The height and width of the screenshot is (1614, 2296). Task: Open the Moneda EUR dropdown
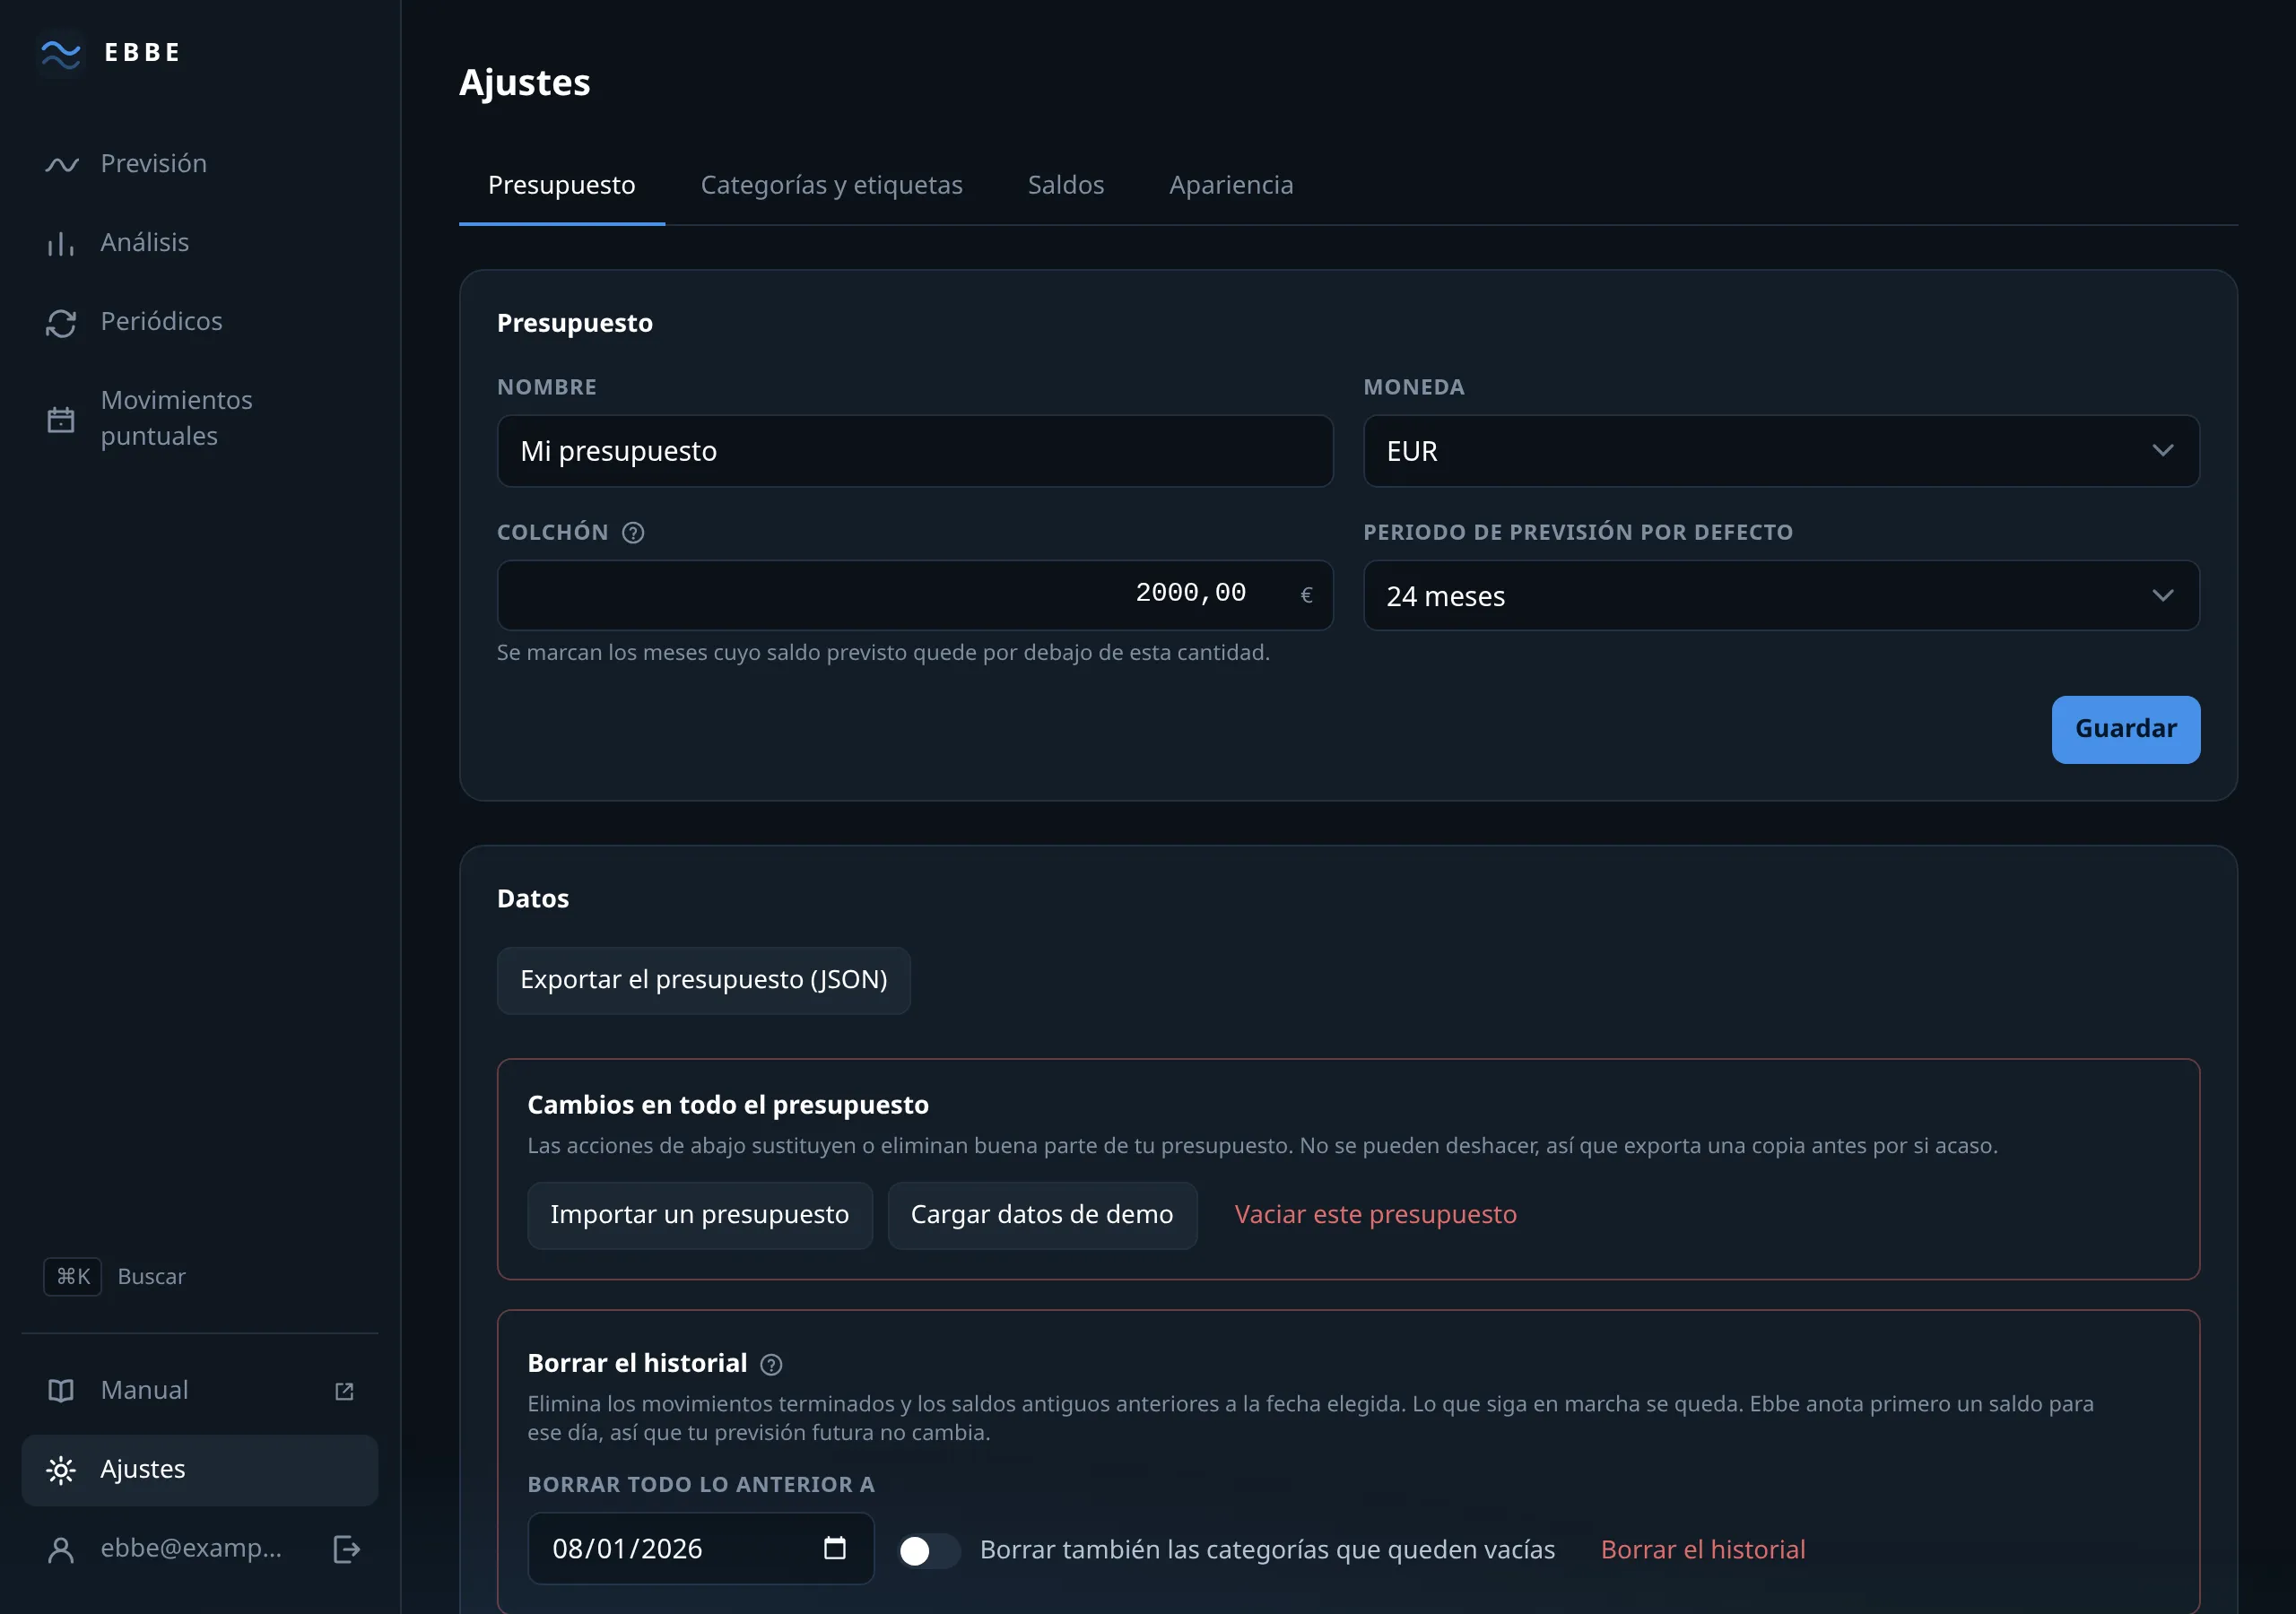1781,451
